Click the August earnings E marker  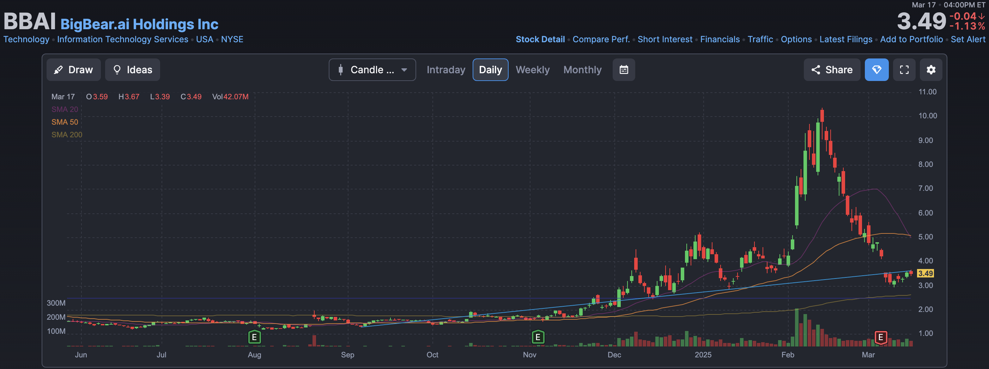(x=254, y=337)
